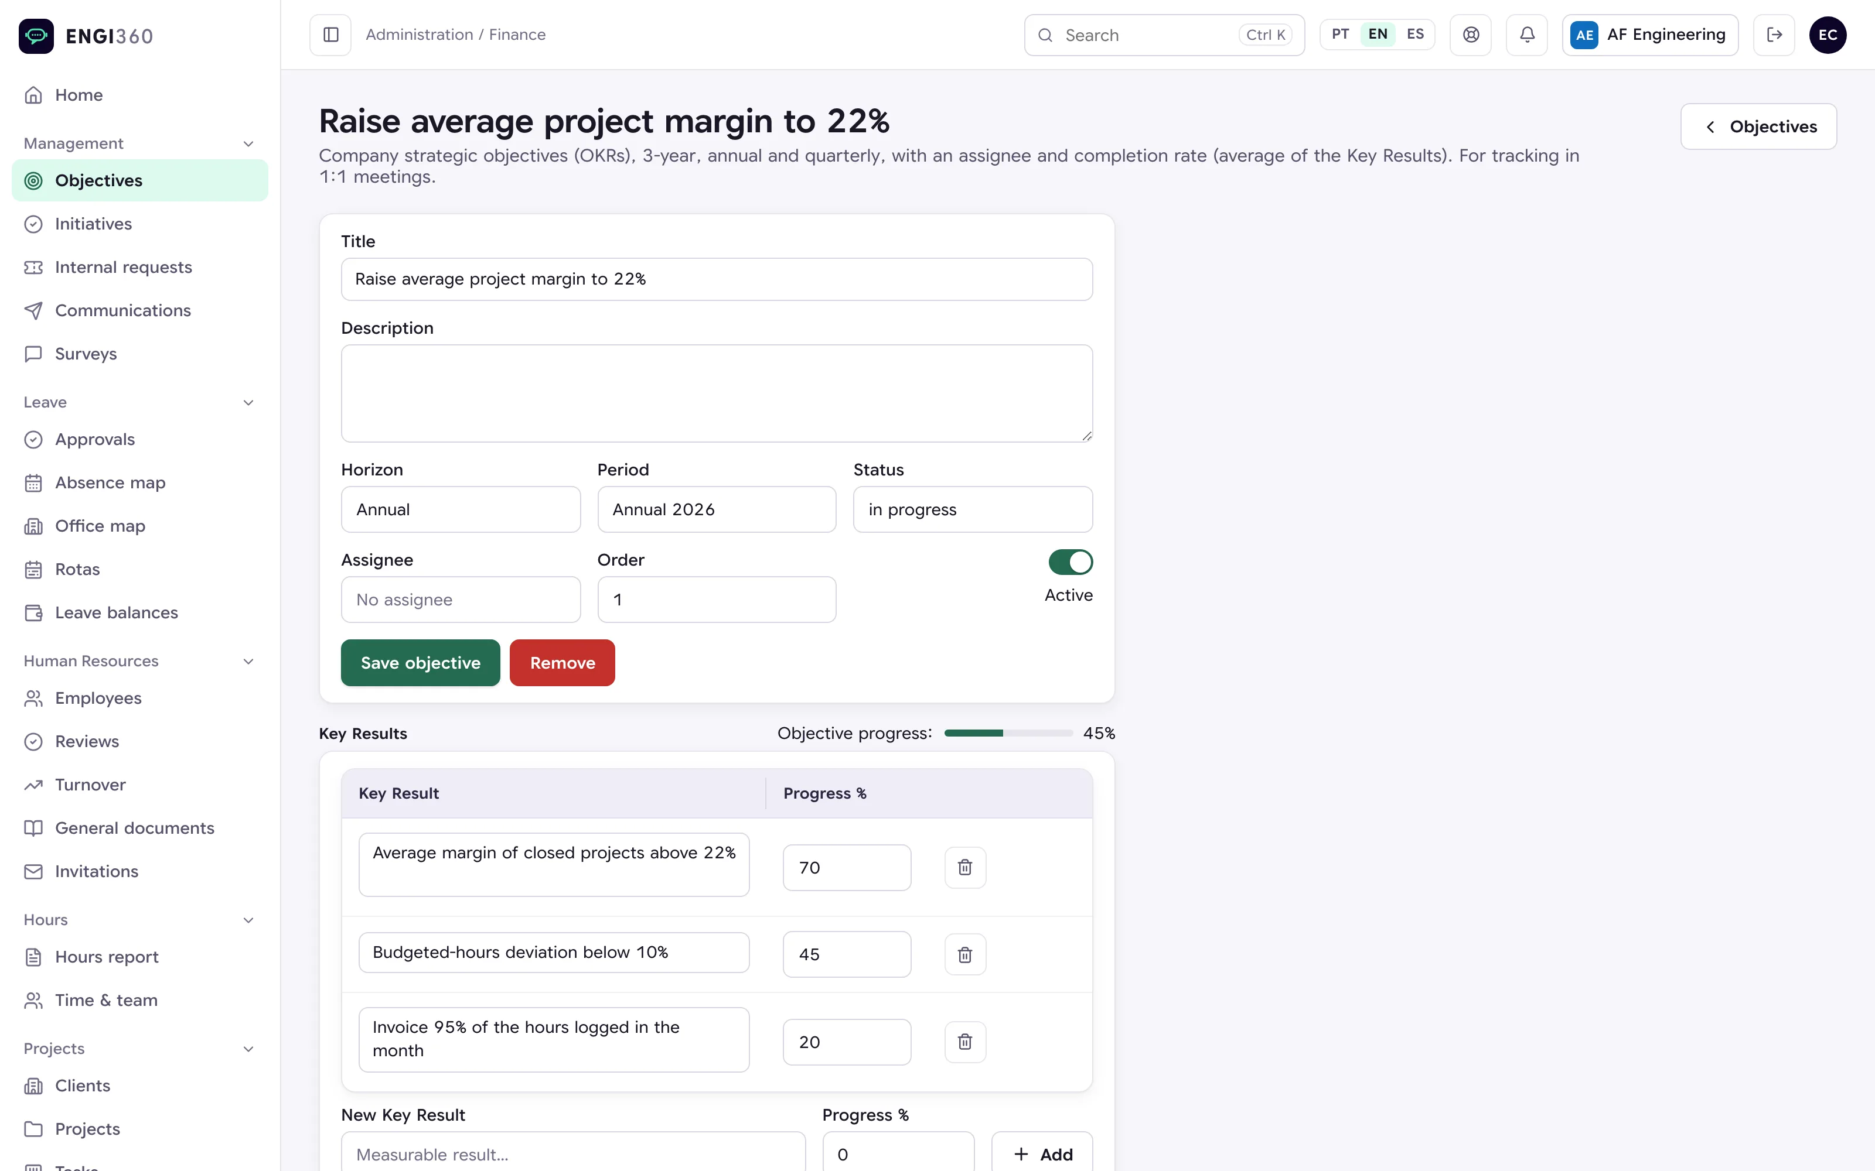The height and width of the screenshot is (1171, 1875).
Task: Toggle the Active switch off
Action: pyautogui.click(x=1070, y=562)
